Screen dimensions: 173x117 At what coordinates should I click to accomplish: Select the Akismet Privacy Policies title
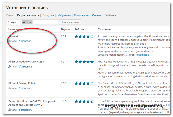tap(23, 83)
